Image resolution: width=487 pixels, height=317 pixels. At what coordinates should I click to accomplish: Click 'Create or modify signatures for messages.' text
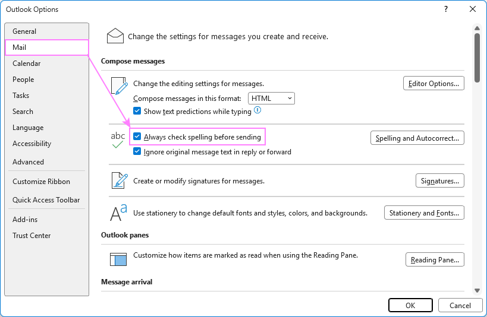pos(199,181)
